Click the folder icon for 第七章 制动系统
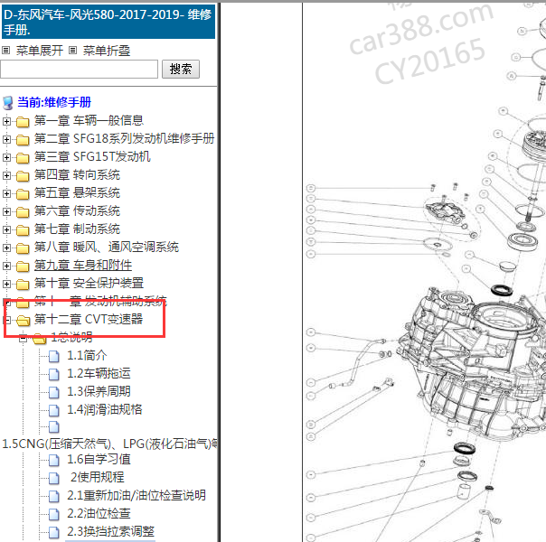The height and width of the screenshot is (542, 546). point(23,230)
